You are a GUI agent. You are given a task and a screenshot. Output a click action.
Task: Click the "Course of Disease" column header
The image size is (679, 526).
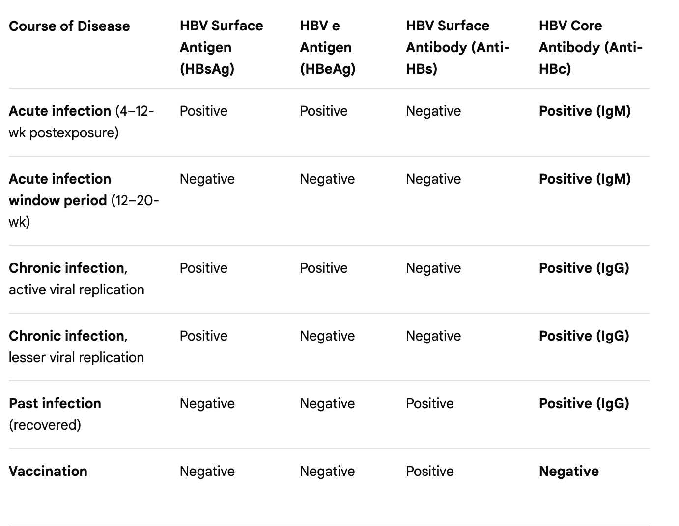tap(69, 26)
